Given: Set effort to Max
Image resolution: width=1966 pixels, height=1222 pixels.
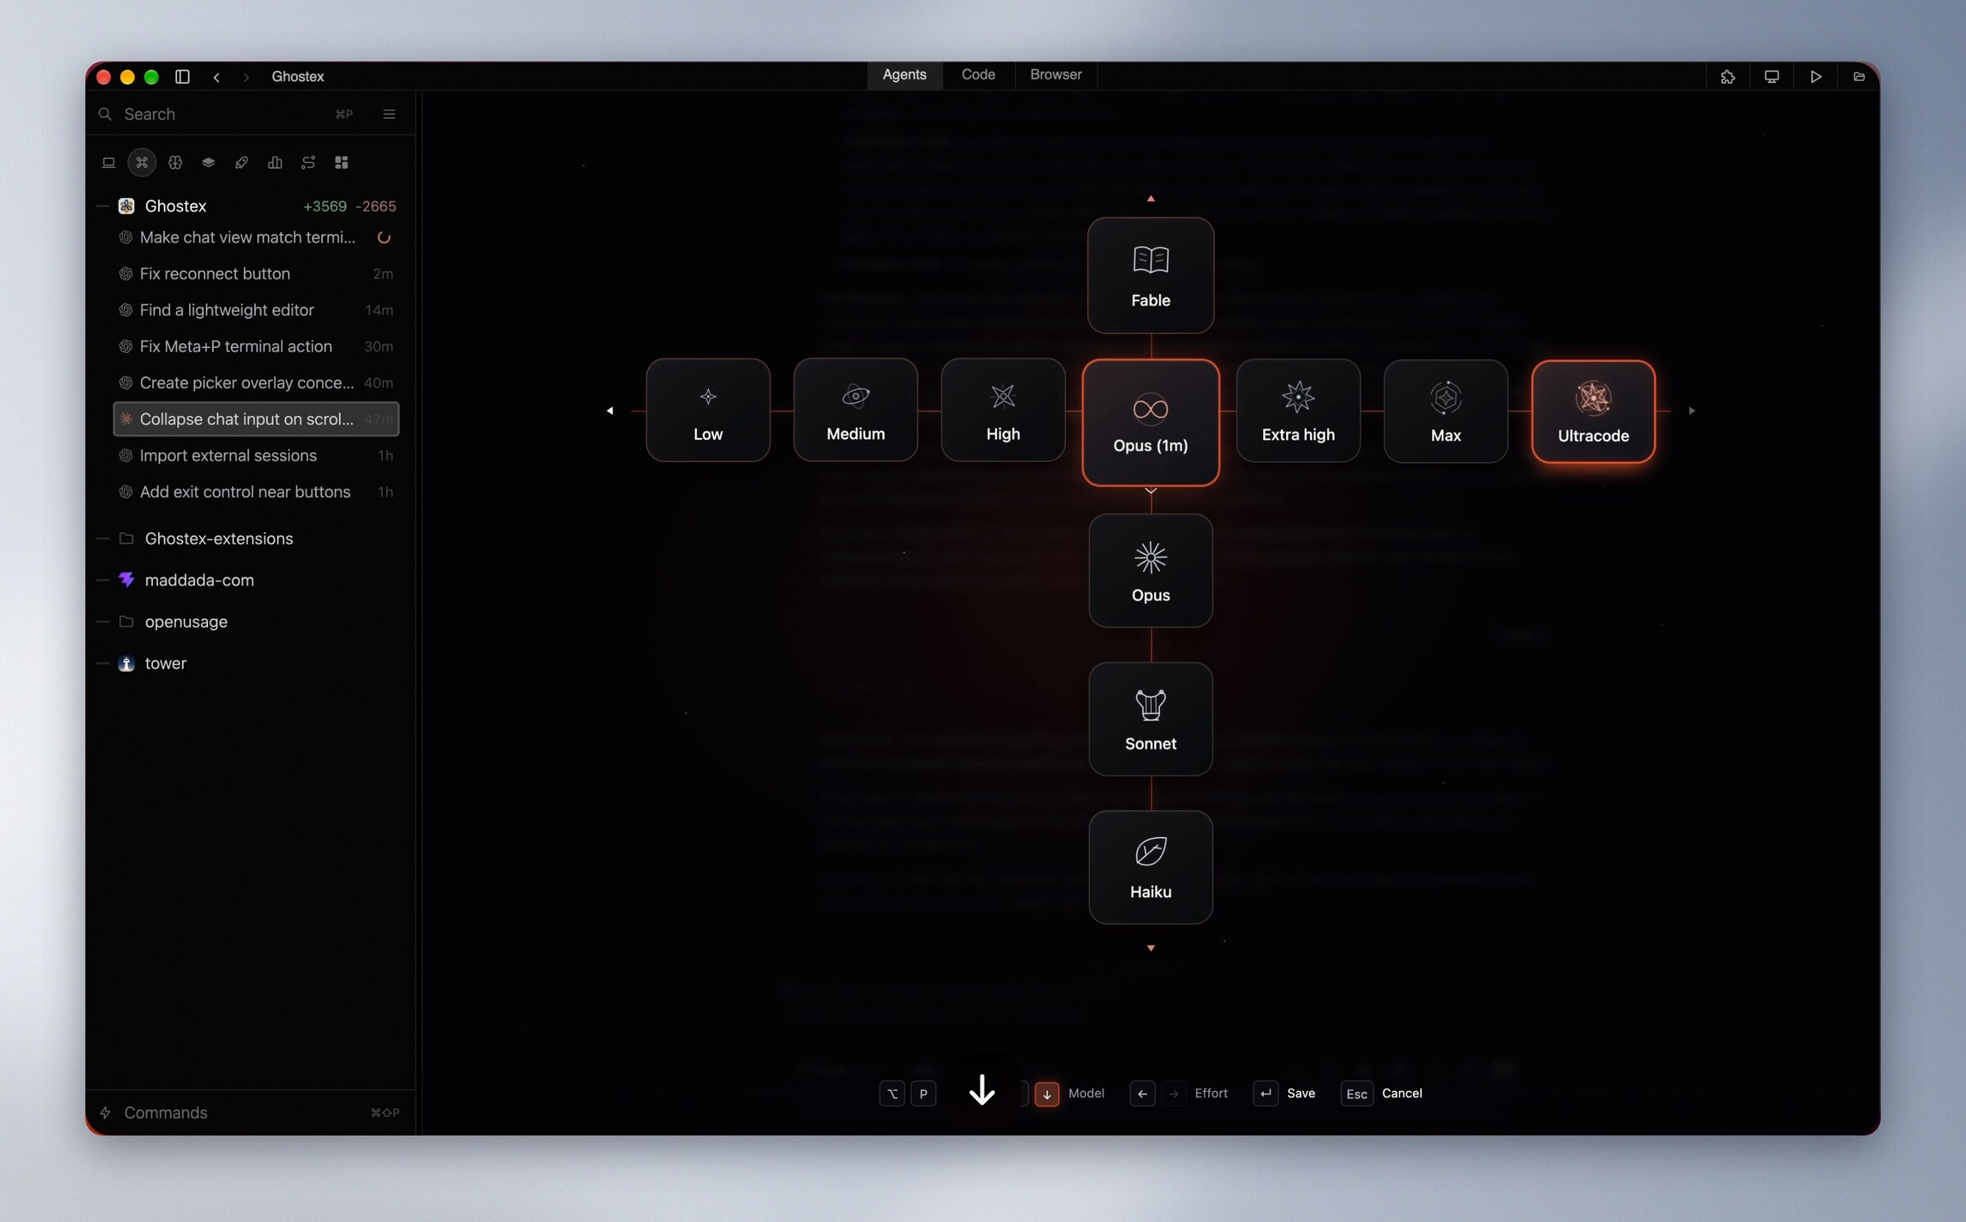Looking at the screenshot, I should pos(1446,411).
